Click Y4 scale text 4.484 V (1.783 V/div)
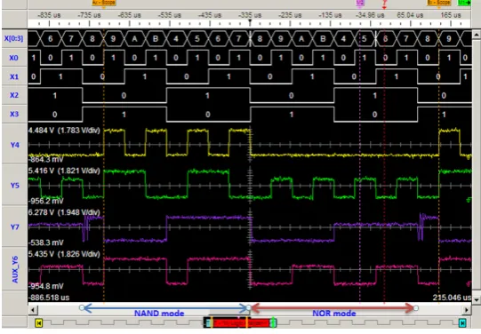 pyautogui.click(x=64, y=131)
